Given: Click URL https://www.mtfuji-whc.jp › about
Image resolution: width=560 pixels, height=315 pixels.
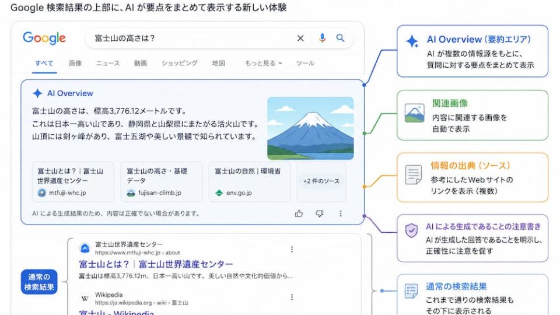Looking at the screenshot, I should (x=138, y=253).
